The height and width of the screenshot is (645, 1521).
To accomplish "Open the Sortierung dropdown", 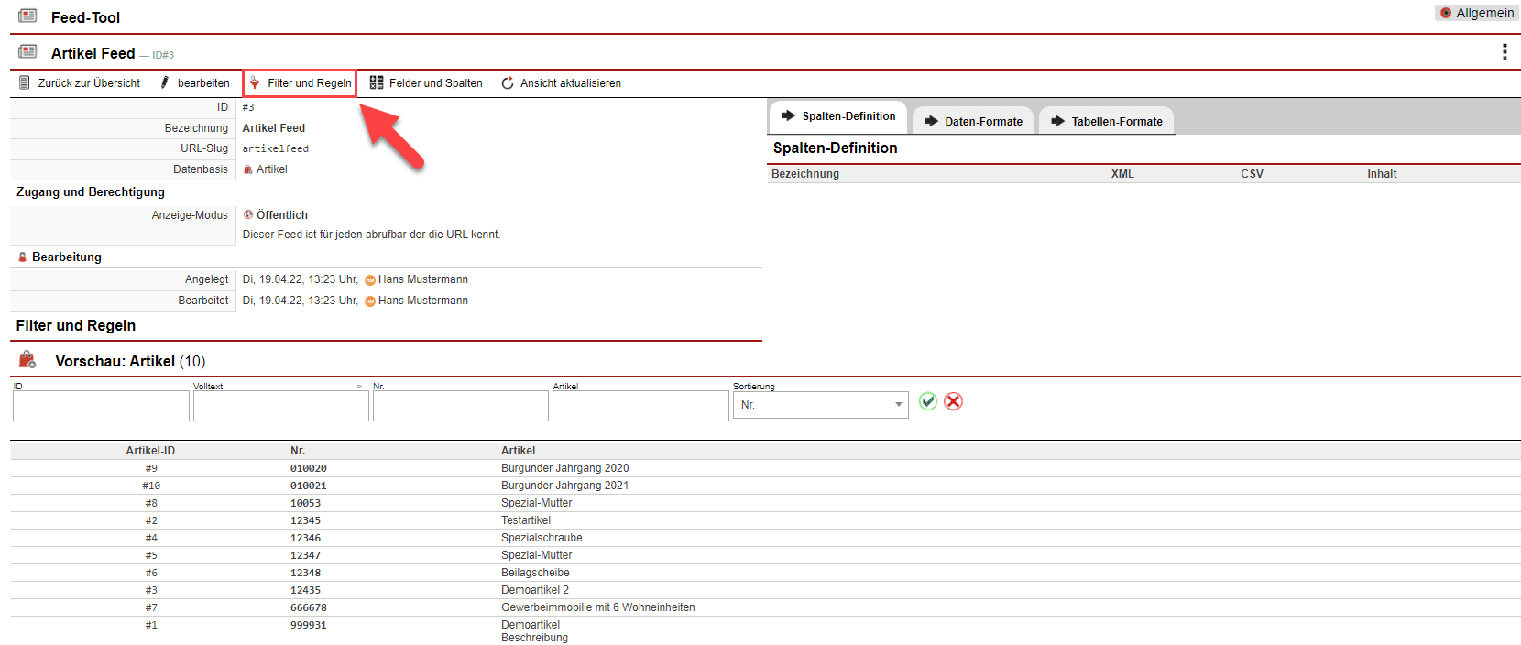I will 820,405.
